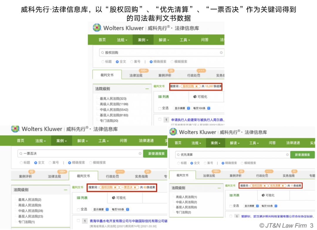Image resolution: width=317 pixels, height=230 pixels.
Task: Click 新普通搜索 button beside 一票否决
Action: coord(155,153)
